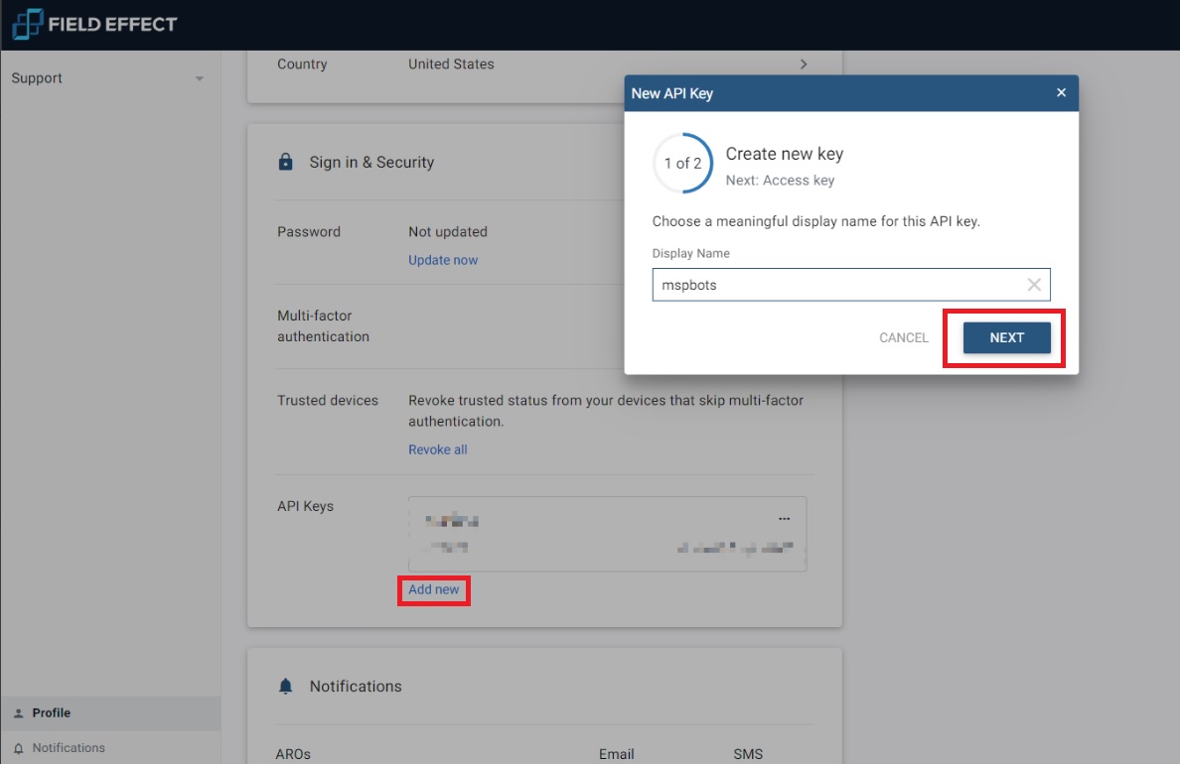Clear Display Name text using the X icon
Image resolution: width=1180 pixels, height=764 pixels.
(x=1034, y=285)
